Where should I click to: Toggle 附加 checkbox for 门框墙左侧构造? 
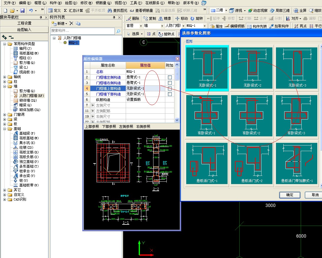170,77
